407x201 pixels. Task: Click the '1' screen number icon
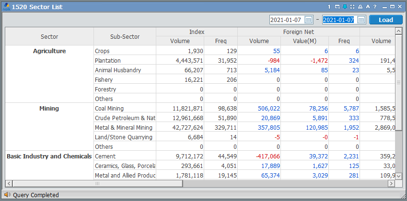point(329,7)
